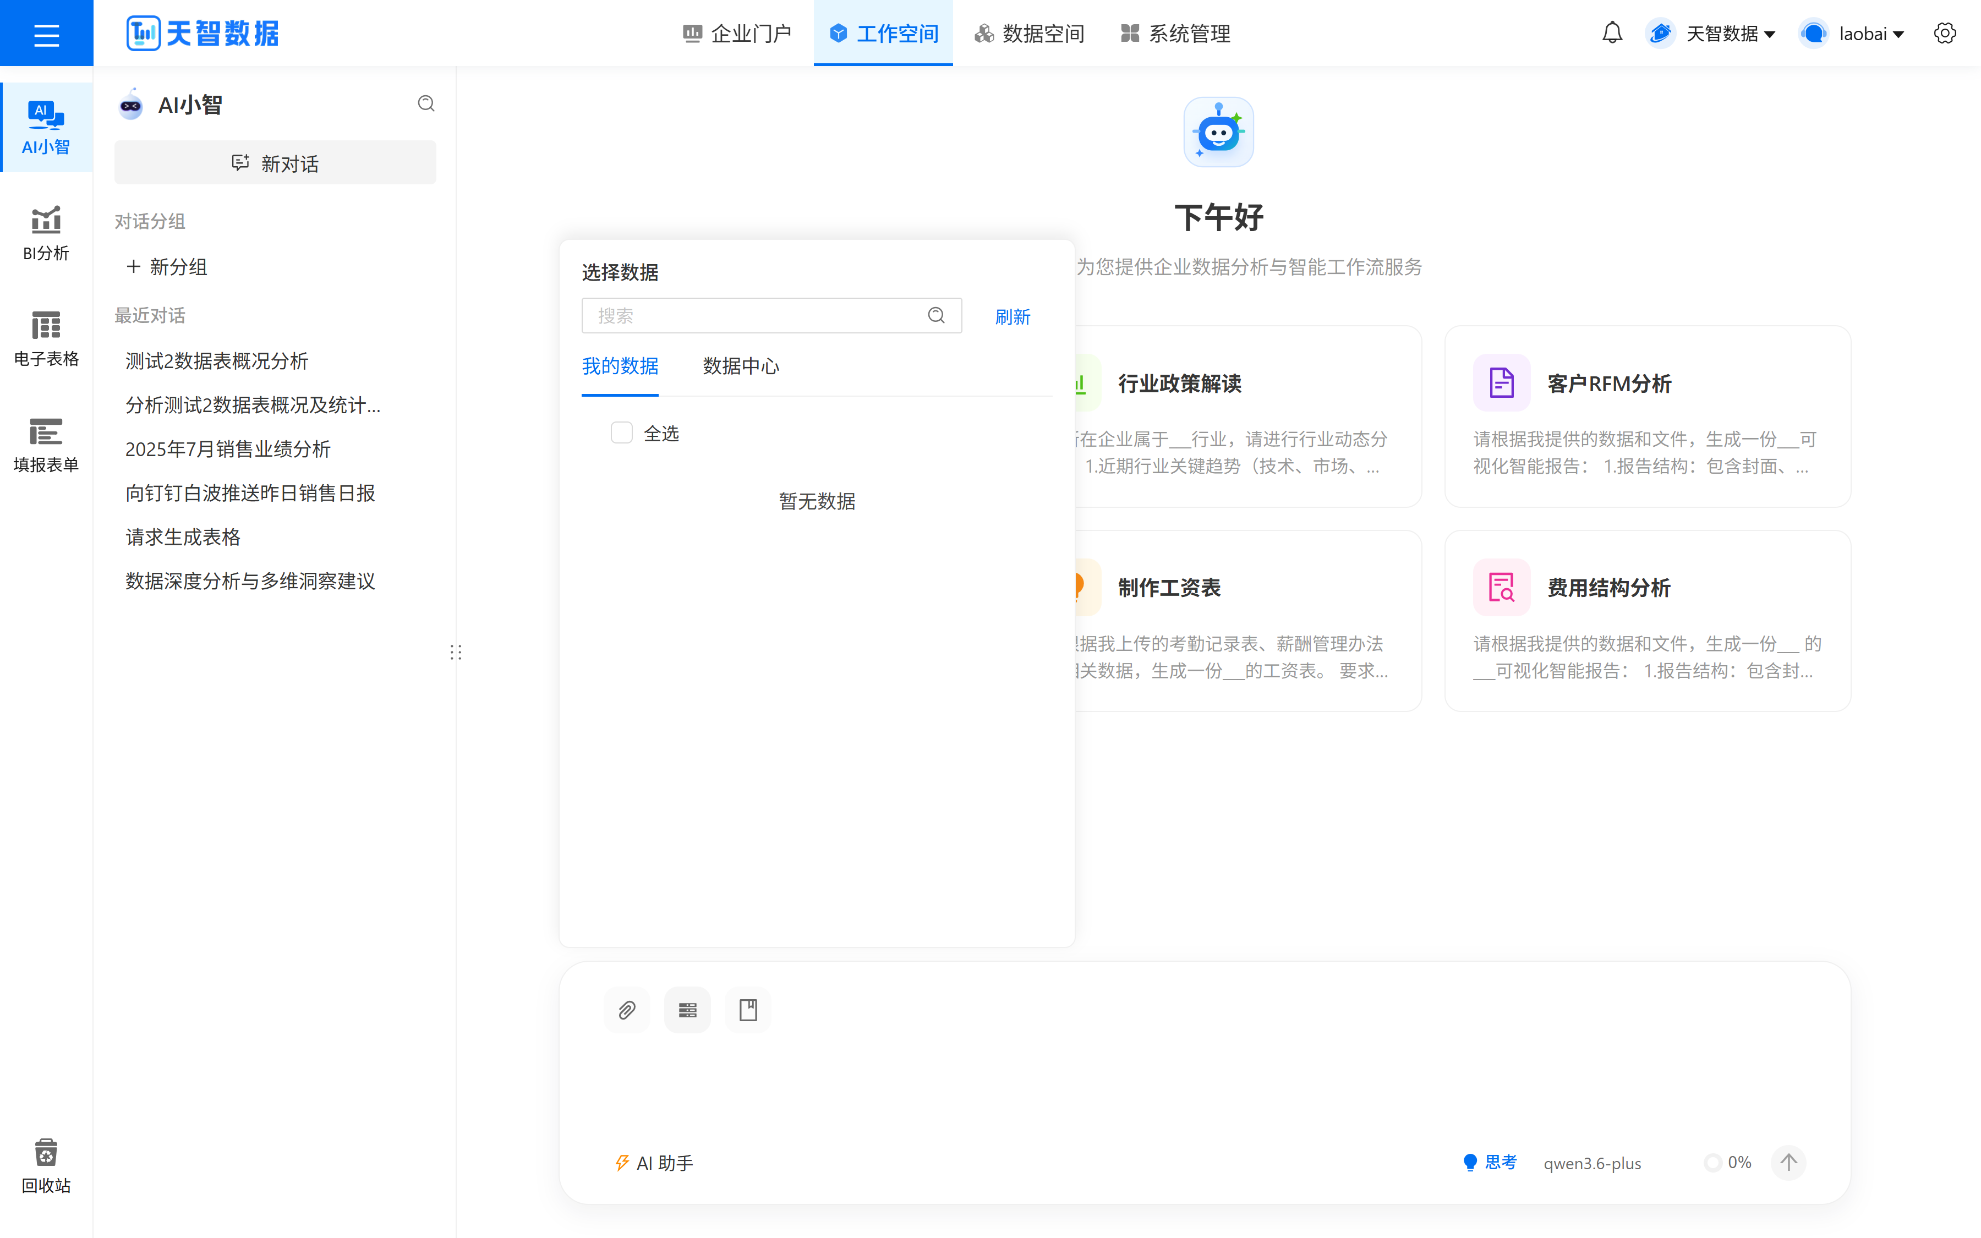Click the 0% context usage indicator
This screenshot has width=1981, height=1238.
tap(1728, 1163)
